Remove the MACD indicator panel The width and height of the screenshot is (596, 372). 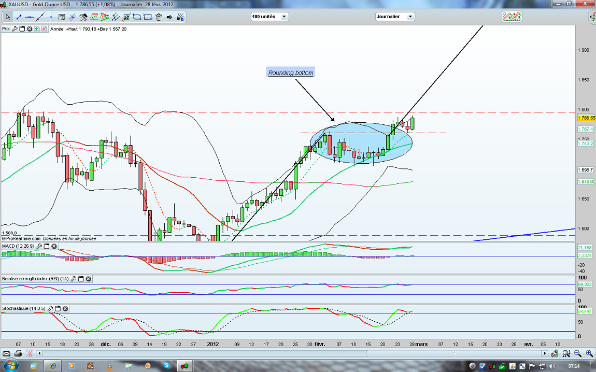[x=54, y=246]
